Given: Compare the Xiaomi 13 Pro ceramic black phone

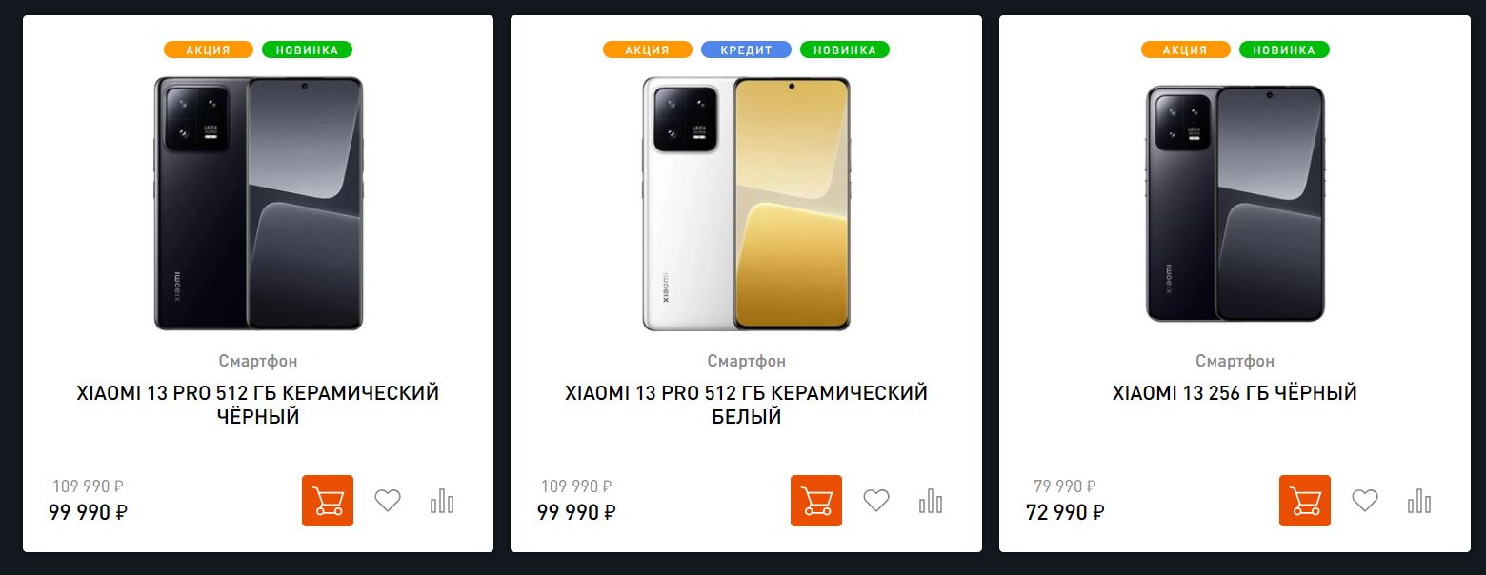Looking at the screenshot, I should [442, 501].
